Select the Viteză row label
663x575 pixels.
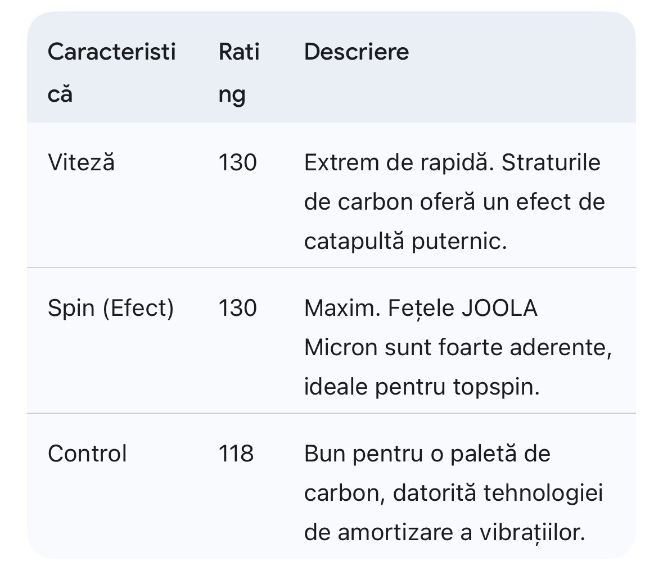point(81,163)
